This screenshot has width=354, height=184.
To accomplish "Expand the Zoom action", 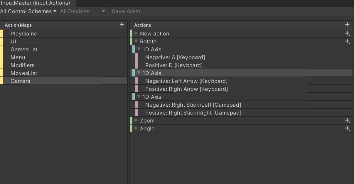I will click(136, 120).
